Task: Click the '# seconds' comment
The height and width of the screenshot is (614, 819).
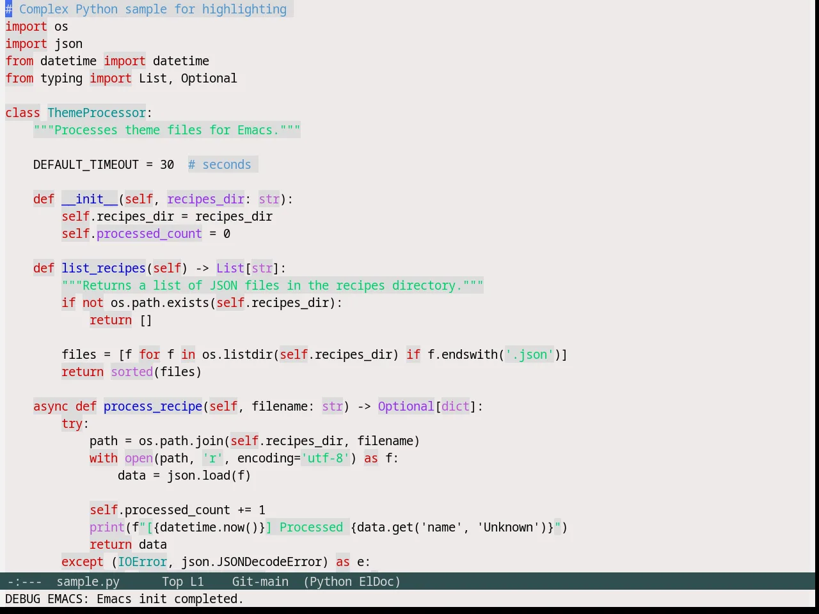Action: [x=219, y=164]
